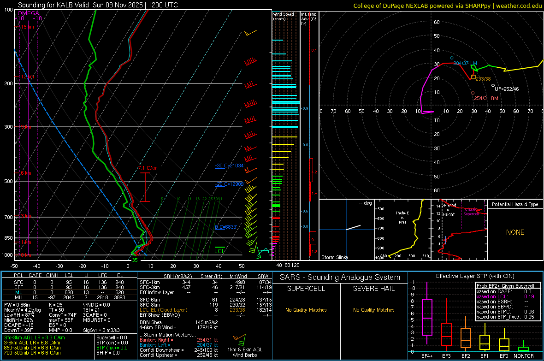This screenshot has width=544, height=361.
Task: Click the 'based on STP_fixed: 0.05' line
Action: 505,317
